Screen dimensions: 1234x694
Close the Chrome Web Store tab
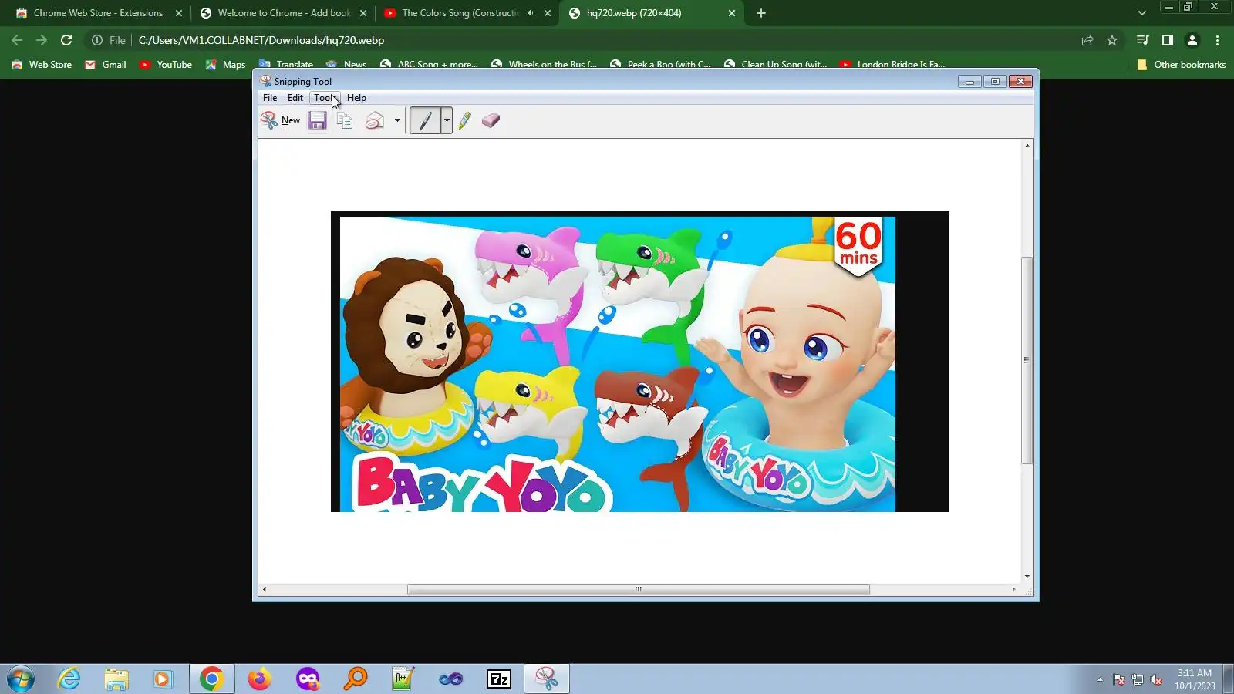point(179,13)
